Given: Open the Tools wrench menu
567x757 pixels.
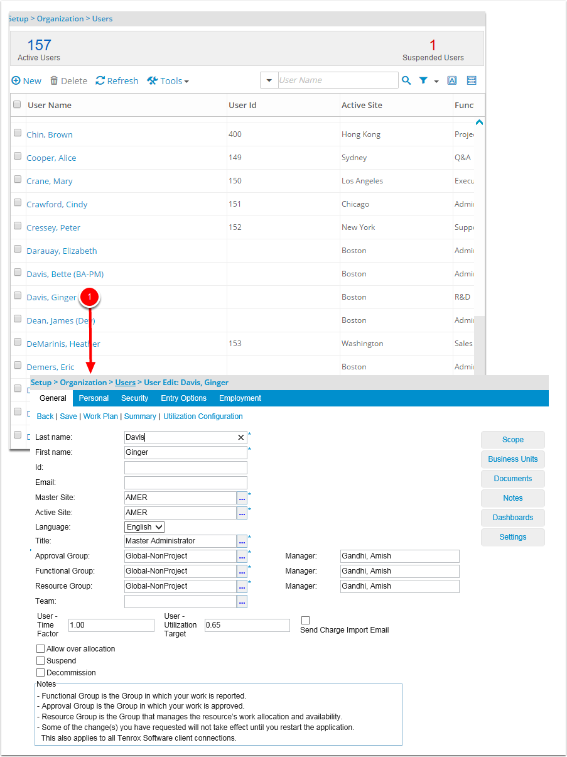Looking at the screenshot, I should point(168,80).
